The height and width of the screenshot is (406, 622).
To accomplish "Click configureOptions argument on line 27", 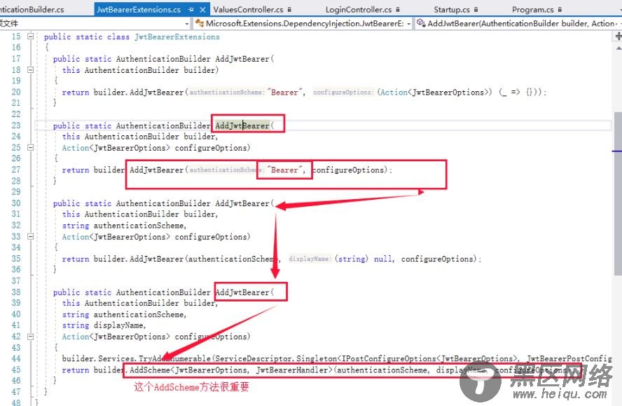I will [x=348, y=170].
